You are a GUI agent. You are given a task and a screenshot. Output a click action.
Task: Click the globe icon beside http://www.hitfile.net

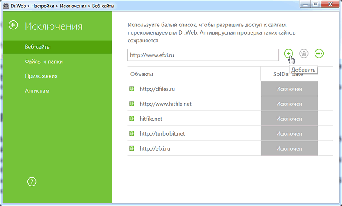click(x=132, y=104)
